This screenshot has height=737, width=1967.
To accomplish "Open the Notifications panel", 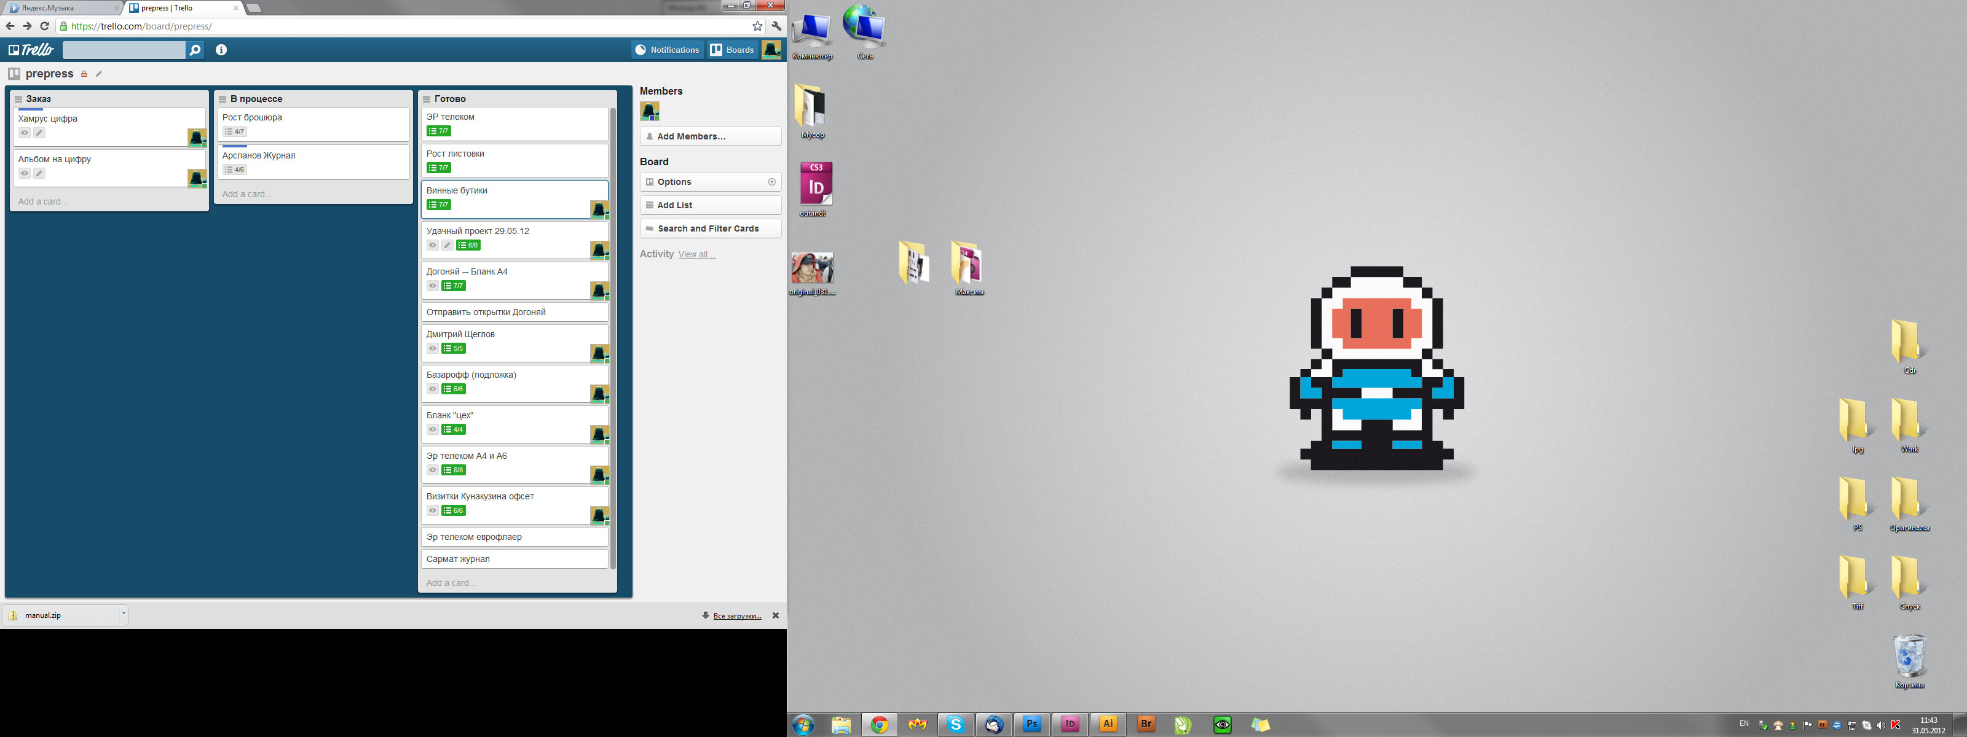I will [x=668, y=50].
